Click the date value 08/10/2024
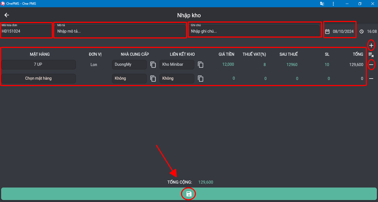The image size is (378, 202). click(x=343, y=31)
